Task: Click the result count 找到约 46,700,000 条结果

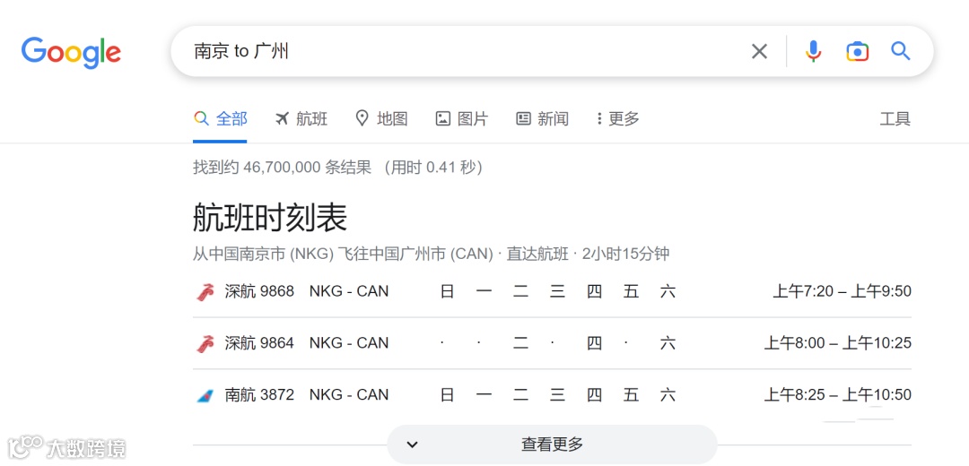Action: [x=283, y=167]
